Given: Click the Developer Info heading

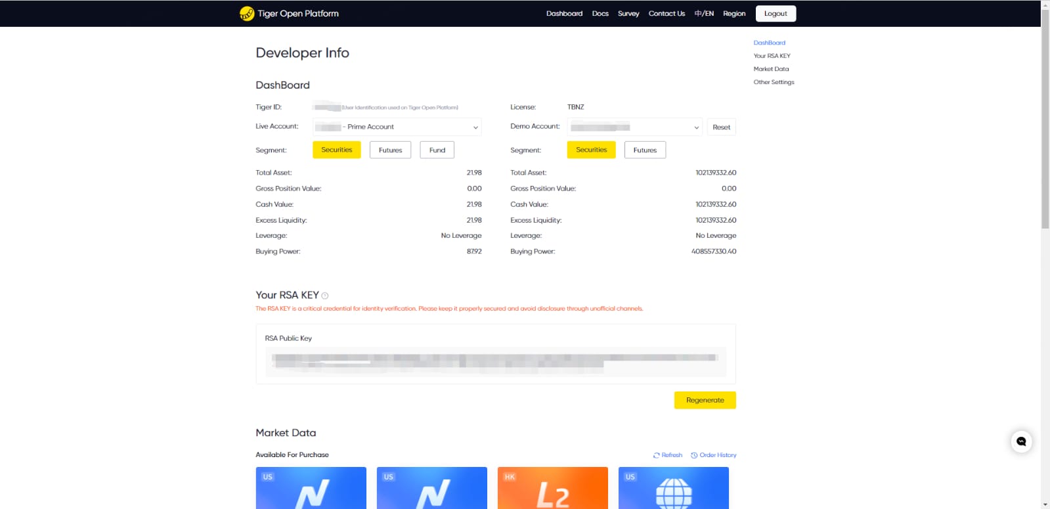Looking at the screenshot, I should [x=302, y=53].
